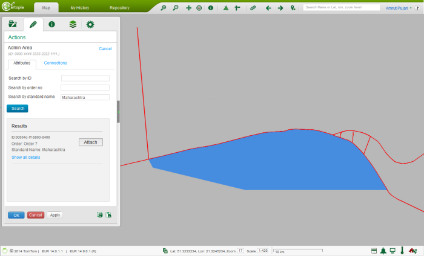
Task: Click the Search by ID input field
Action: click(85, 78)
